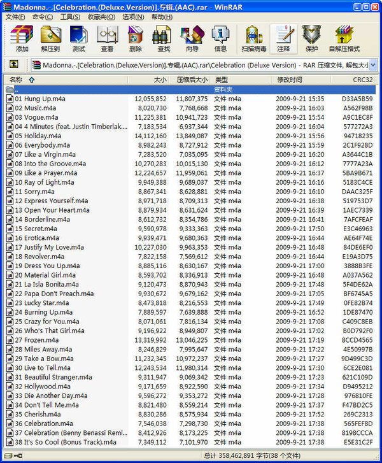The height and width of the screenshot is (463, 382).
Task: Open the 文件(F) menu
Action: pos(15,17)
